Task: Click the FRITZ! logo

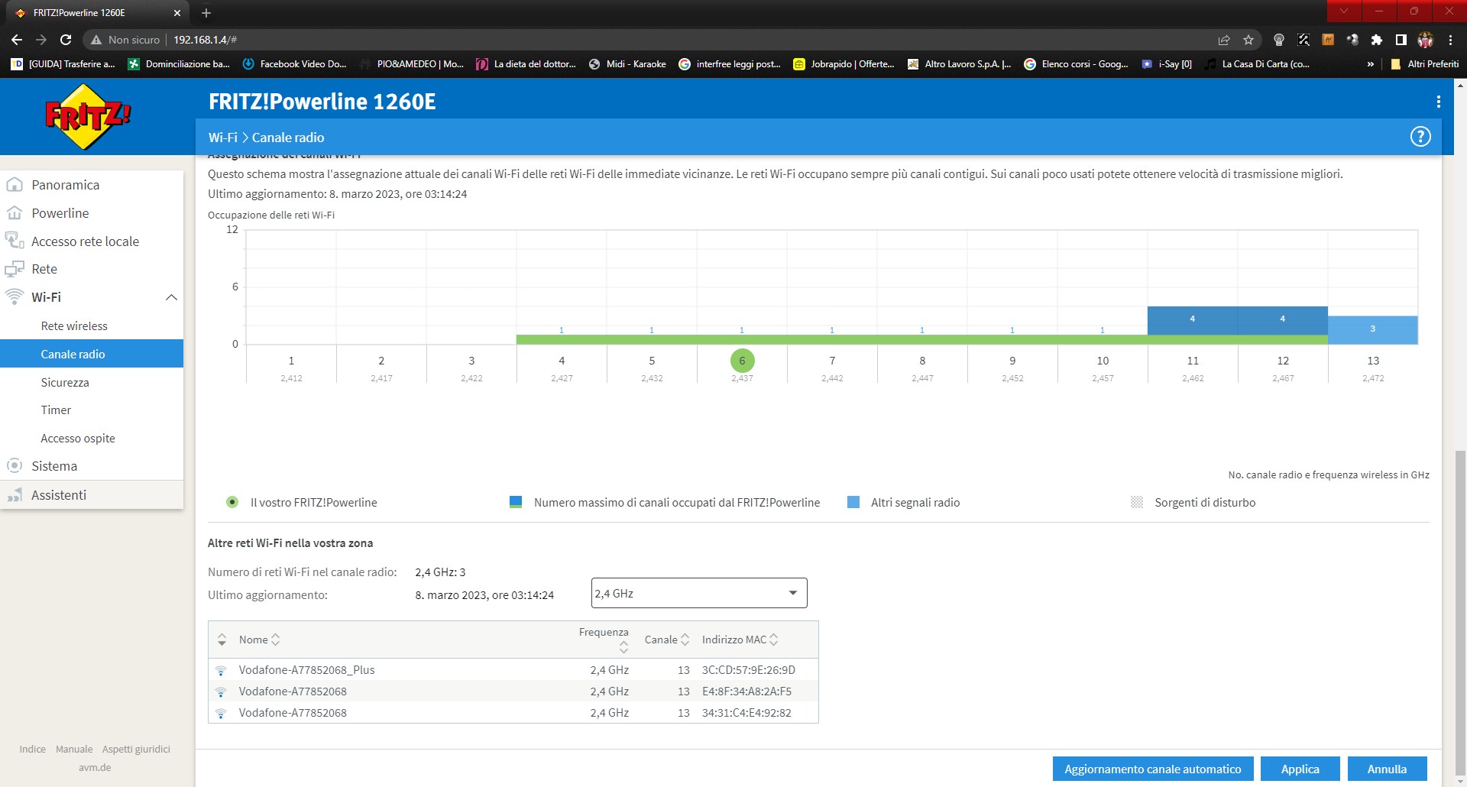Action: coord(88,116)
